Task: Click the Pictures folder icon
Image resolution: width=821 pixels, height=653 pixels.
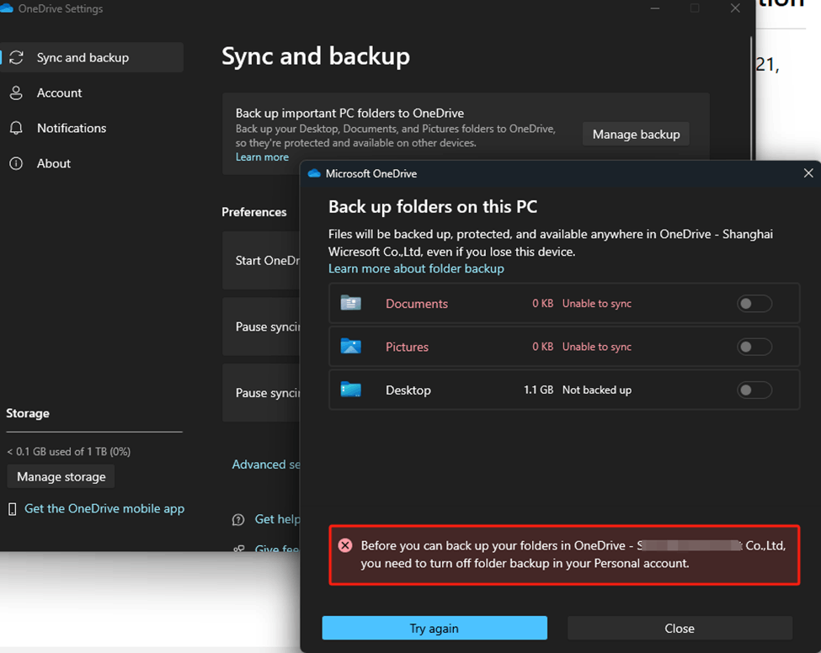Action: pyautogui.click(x=351, y=346)
